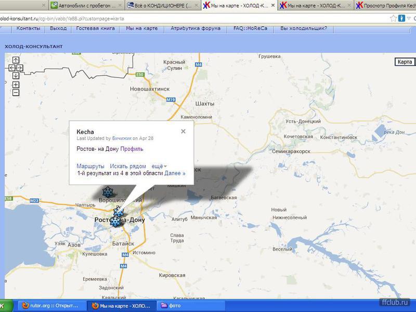The height and width of the screenshot is (312, 416).
Task: Pan the map left with the arrow
Action: pos(12,68)
